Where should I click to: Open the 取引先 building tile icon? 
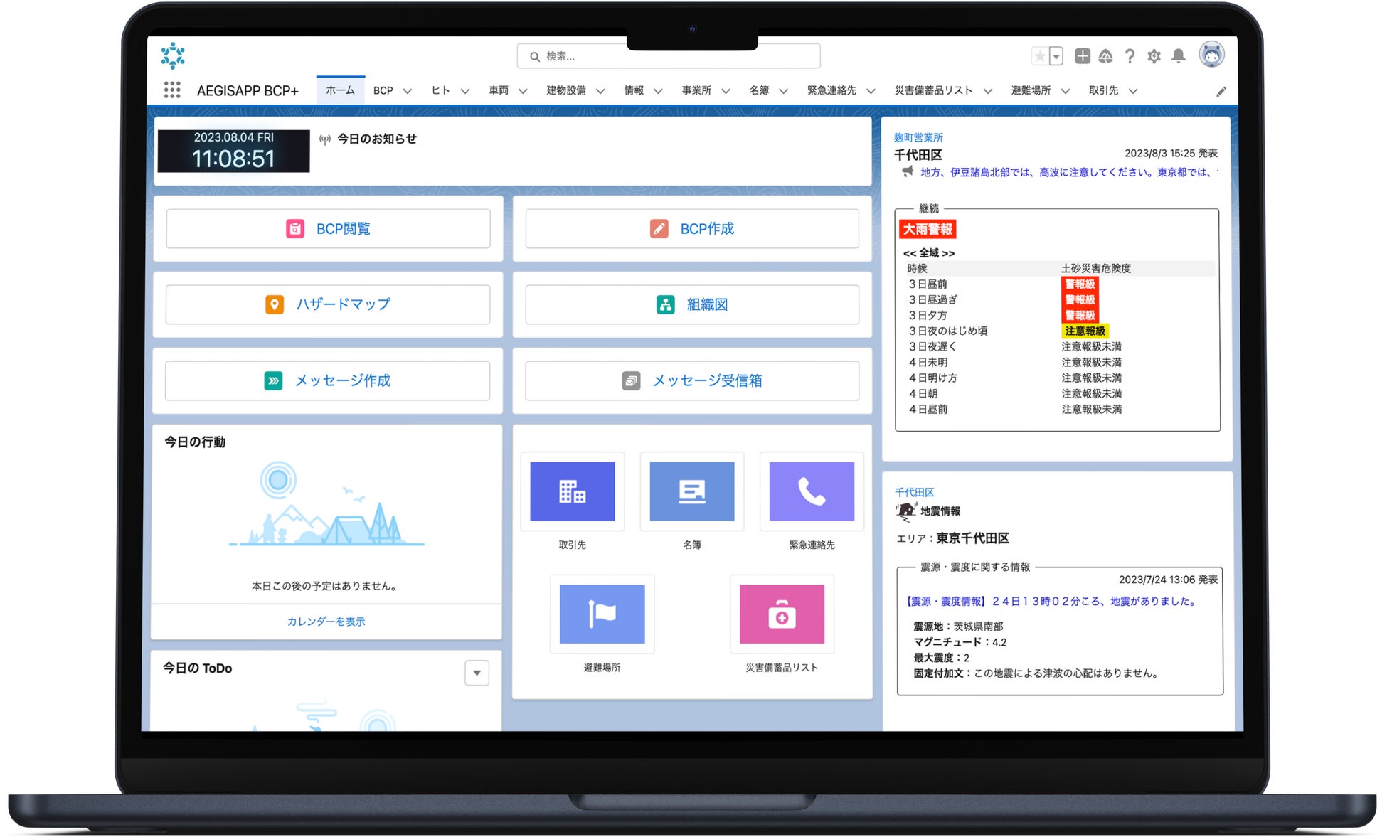tap(572, 491)
